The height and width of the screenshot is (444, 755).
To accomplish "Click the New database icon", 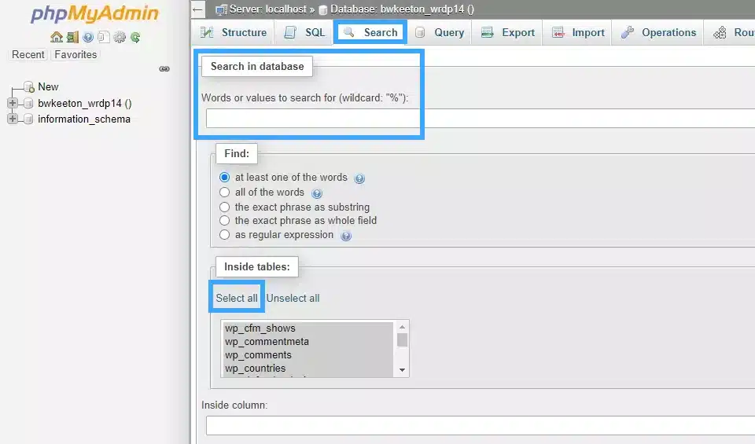I will pos(29,87).
